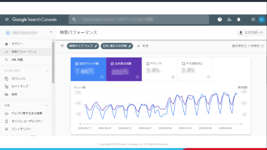This screenshot has height=150, width=267.
Task: Go to サマリー in sidebar
Action: [x=17, y=44]
